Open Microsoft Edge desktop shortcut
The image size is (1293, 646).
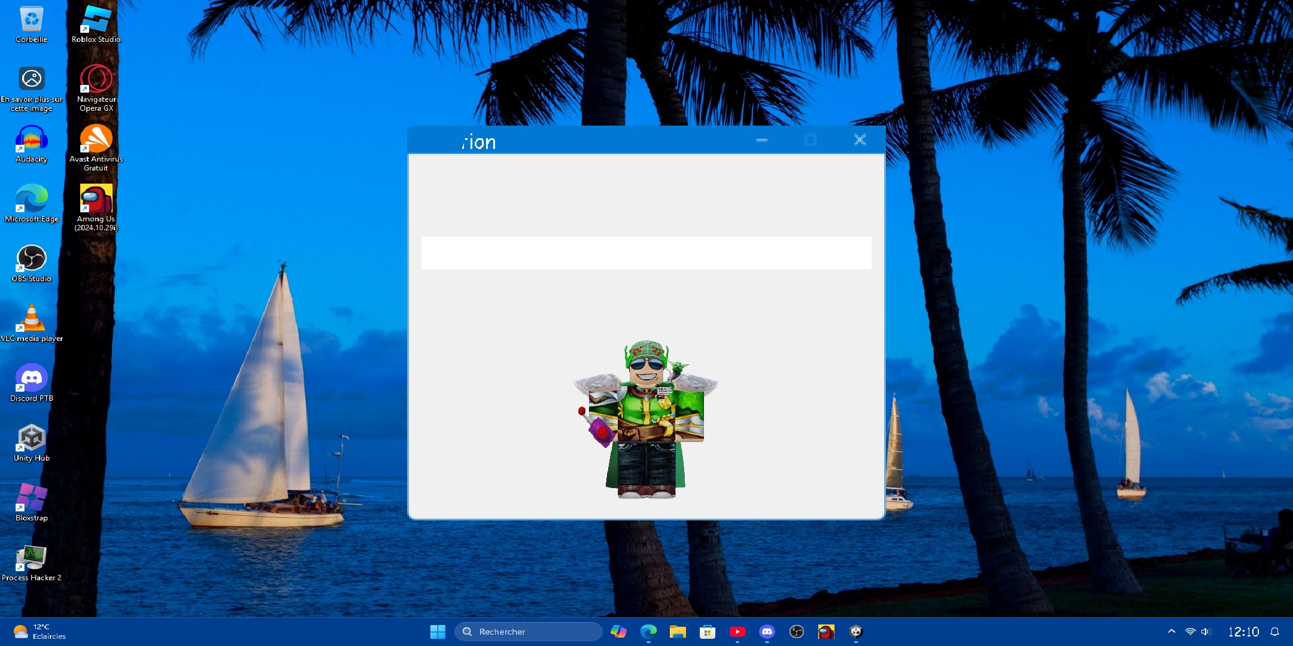pyautogui.click(x=31, y=204)
